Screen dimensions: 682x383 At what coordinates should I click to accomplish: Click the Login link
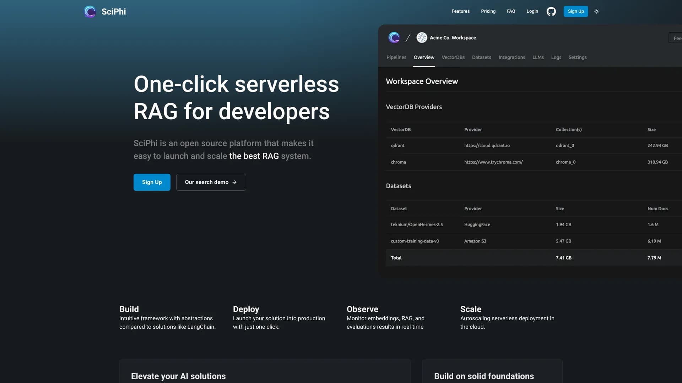click(x=532, y=11)
